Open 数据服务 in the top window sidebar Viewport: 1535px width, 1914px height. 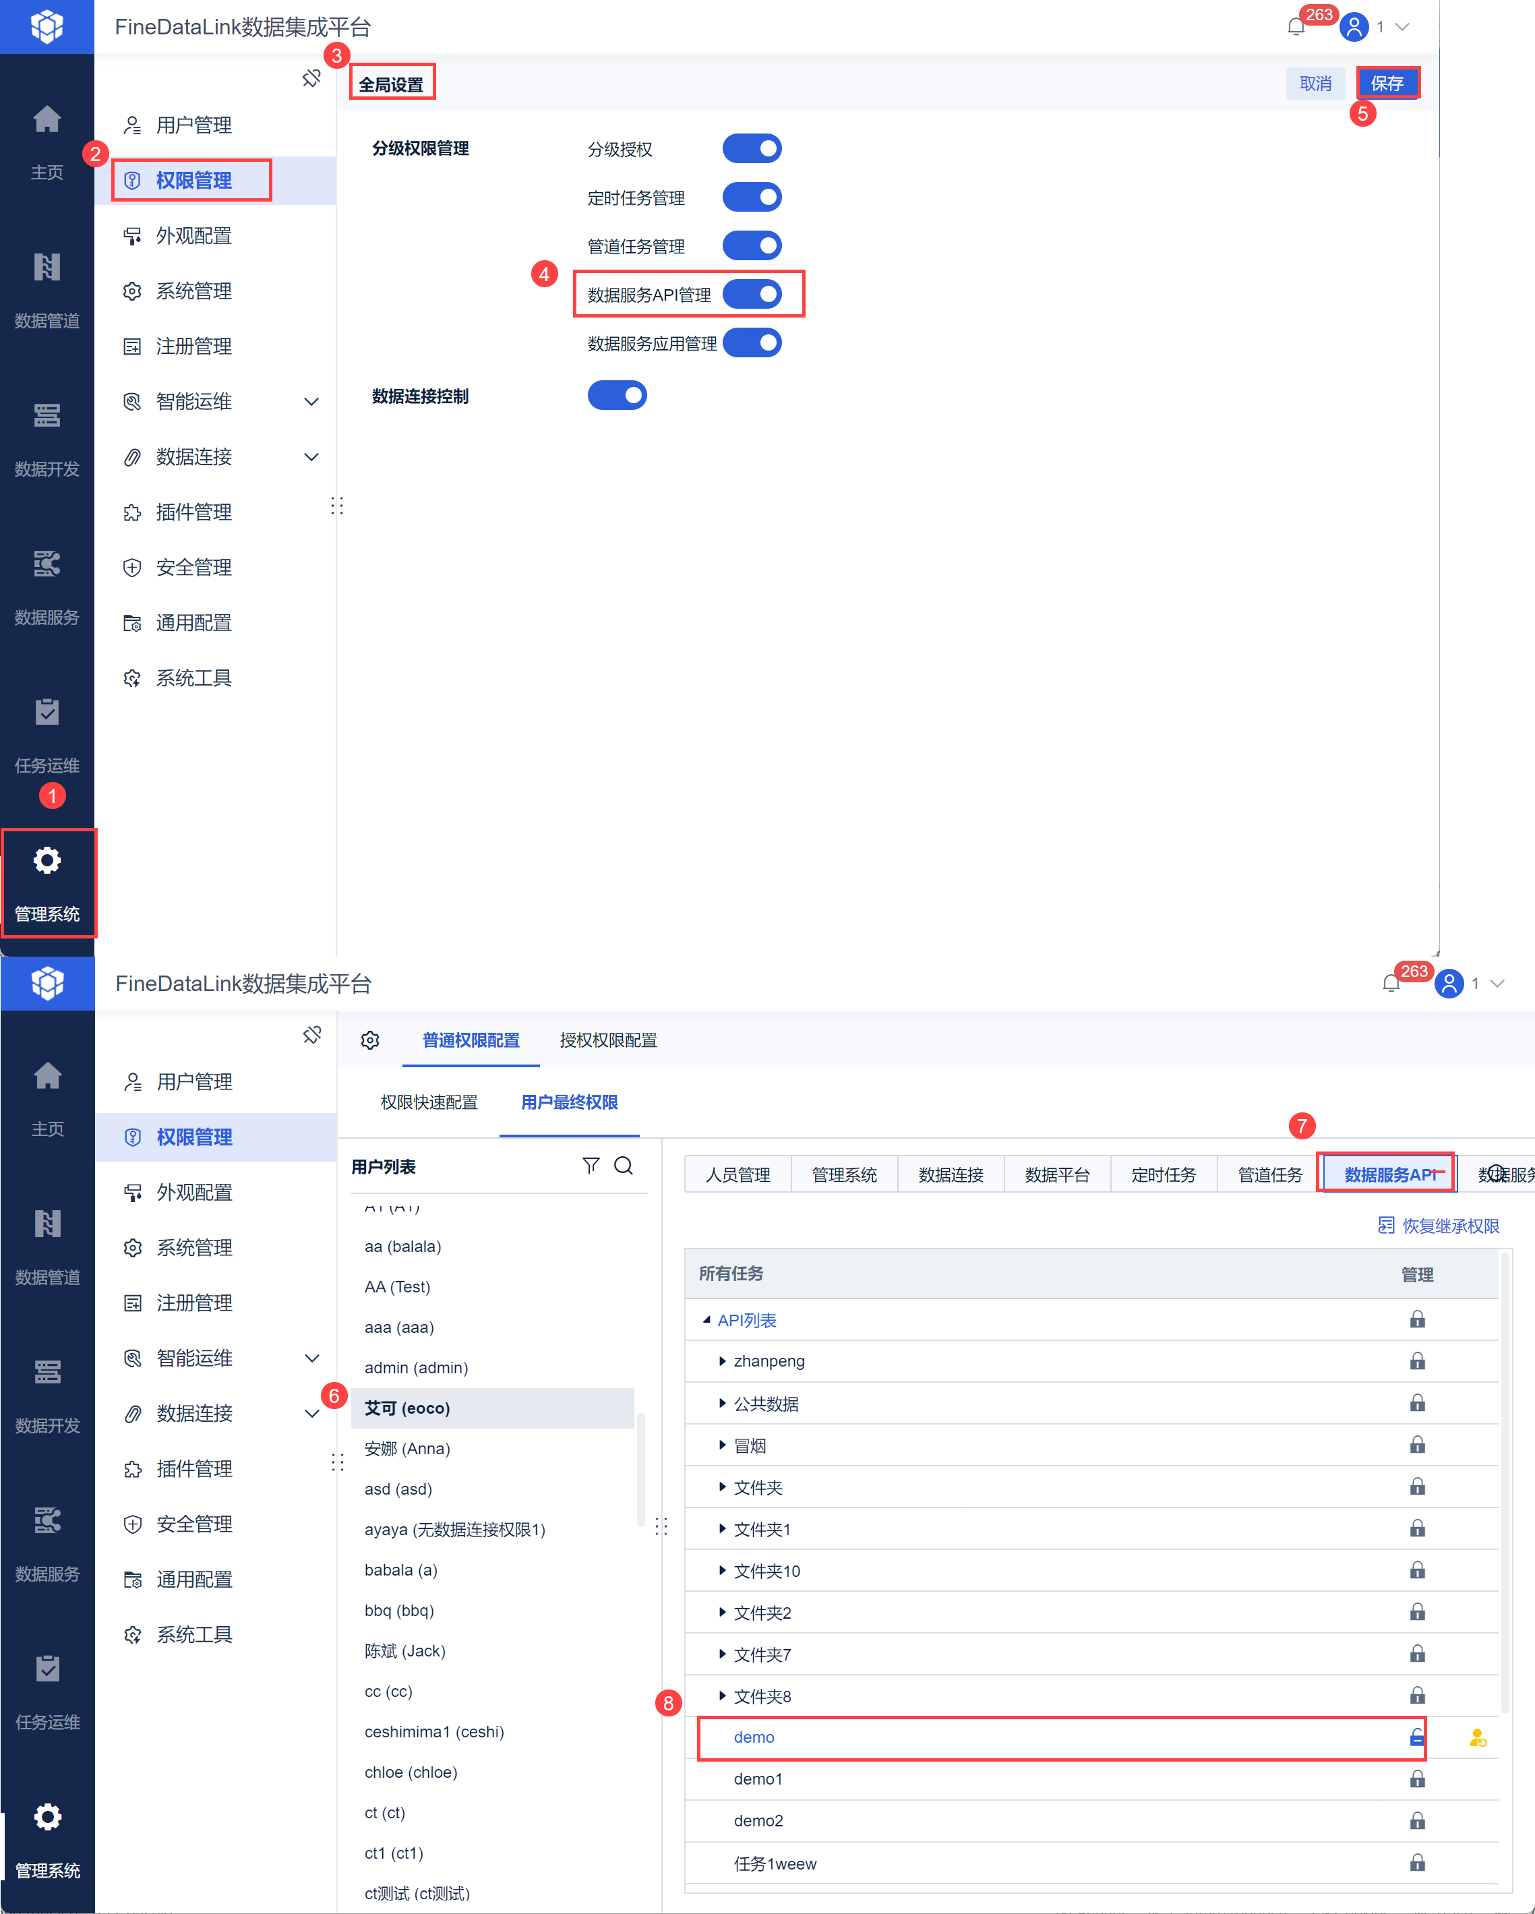click(47, 587)
